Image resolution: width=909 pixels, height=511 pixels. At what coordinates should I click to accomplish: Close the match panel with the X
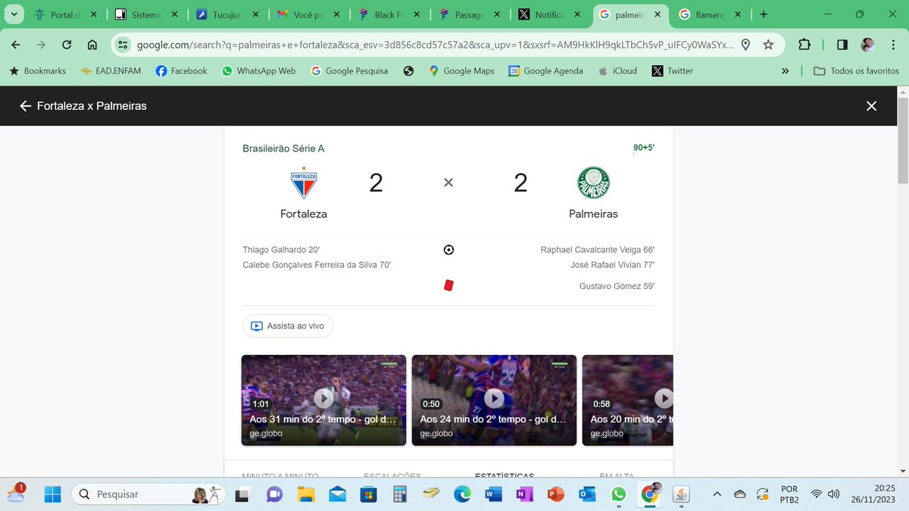click(871, 106)
